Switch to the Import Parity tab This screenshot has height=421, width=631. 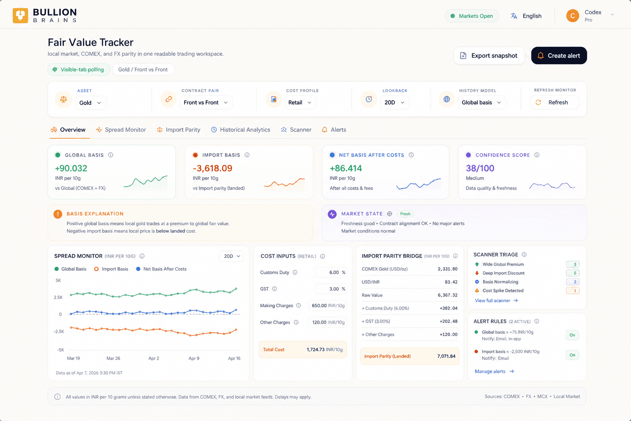[178, 130]
